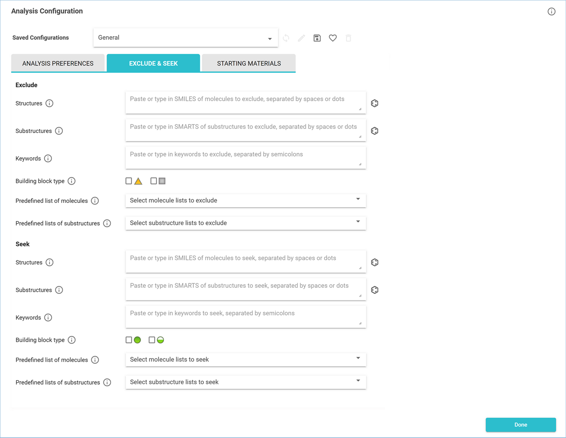566x438 pixels.
Task: Expand Select molecule lists to exclude dropdown
Action: pyautogui.click(x=245, y=201)
